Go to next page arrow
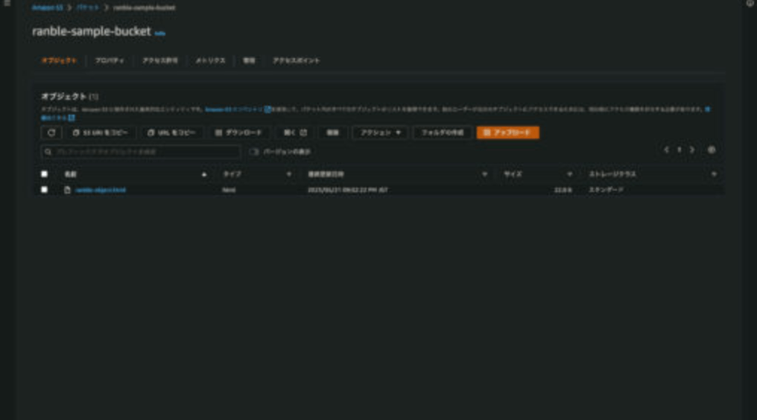The height and width of the screenshot is (420, 757). (692, 150)
